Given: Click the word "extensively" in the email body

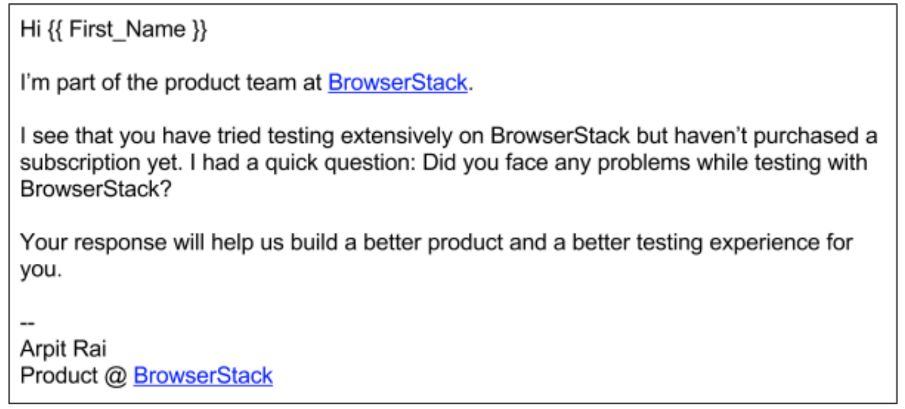Looking at the screenshot, I should [x=396, y=136].
